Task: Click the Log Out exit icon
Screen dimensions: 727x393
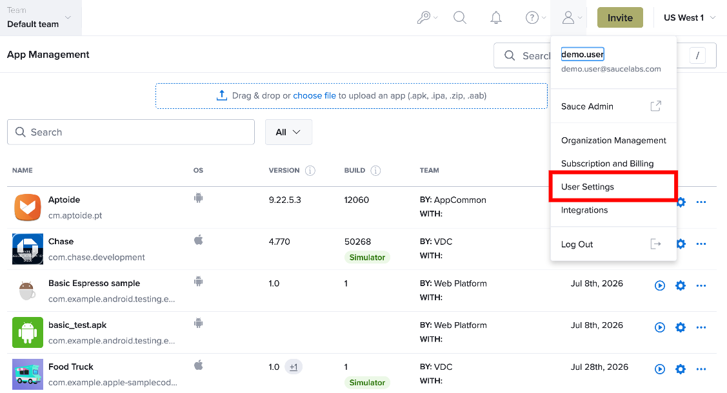Action: 655,244
